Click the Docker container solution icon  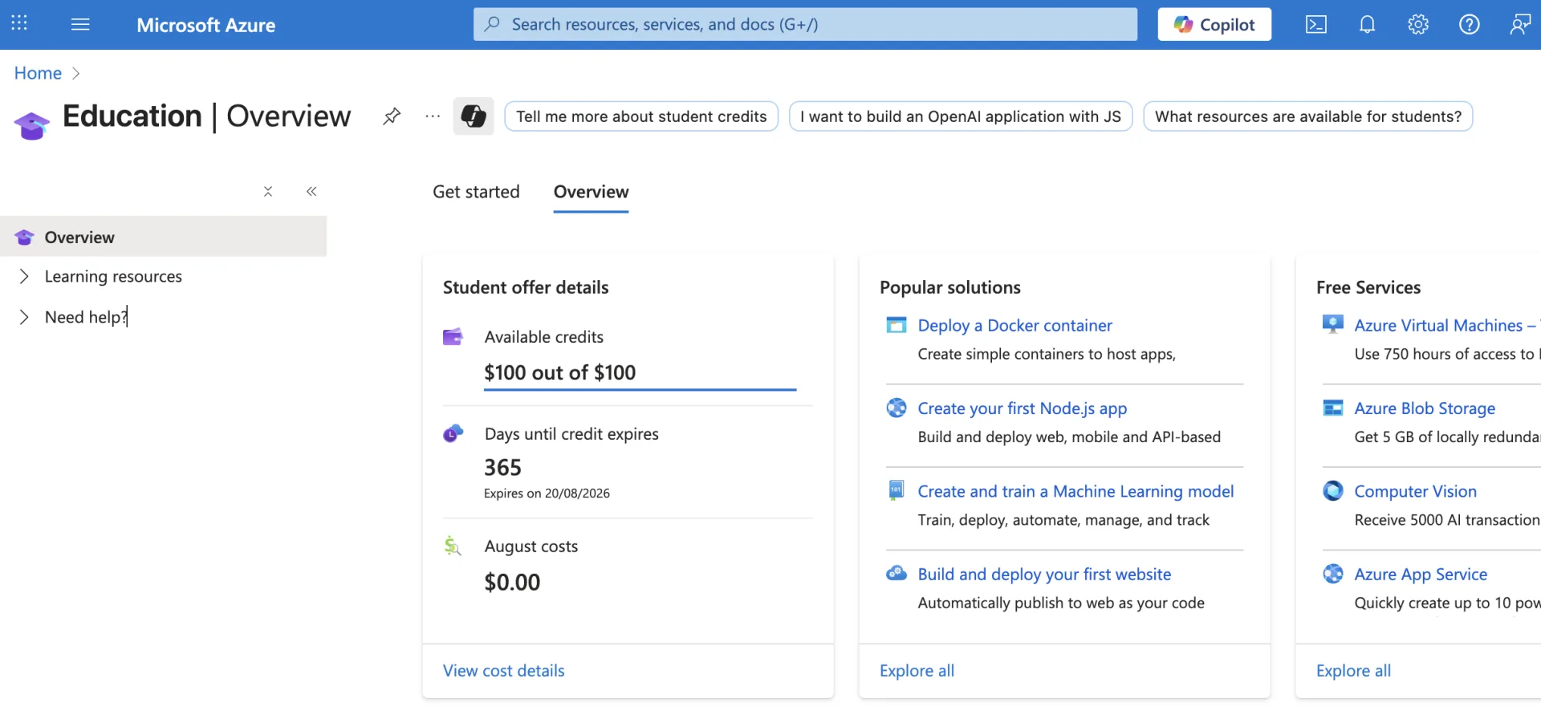pyautogui.click(x=896, y=325)
